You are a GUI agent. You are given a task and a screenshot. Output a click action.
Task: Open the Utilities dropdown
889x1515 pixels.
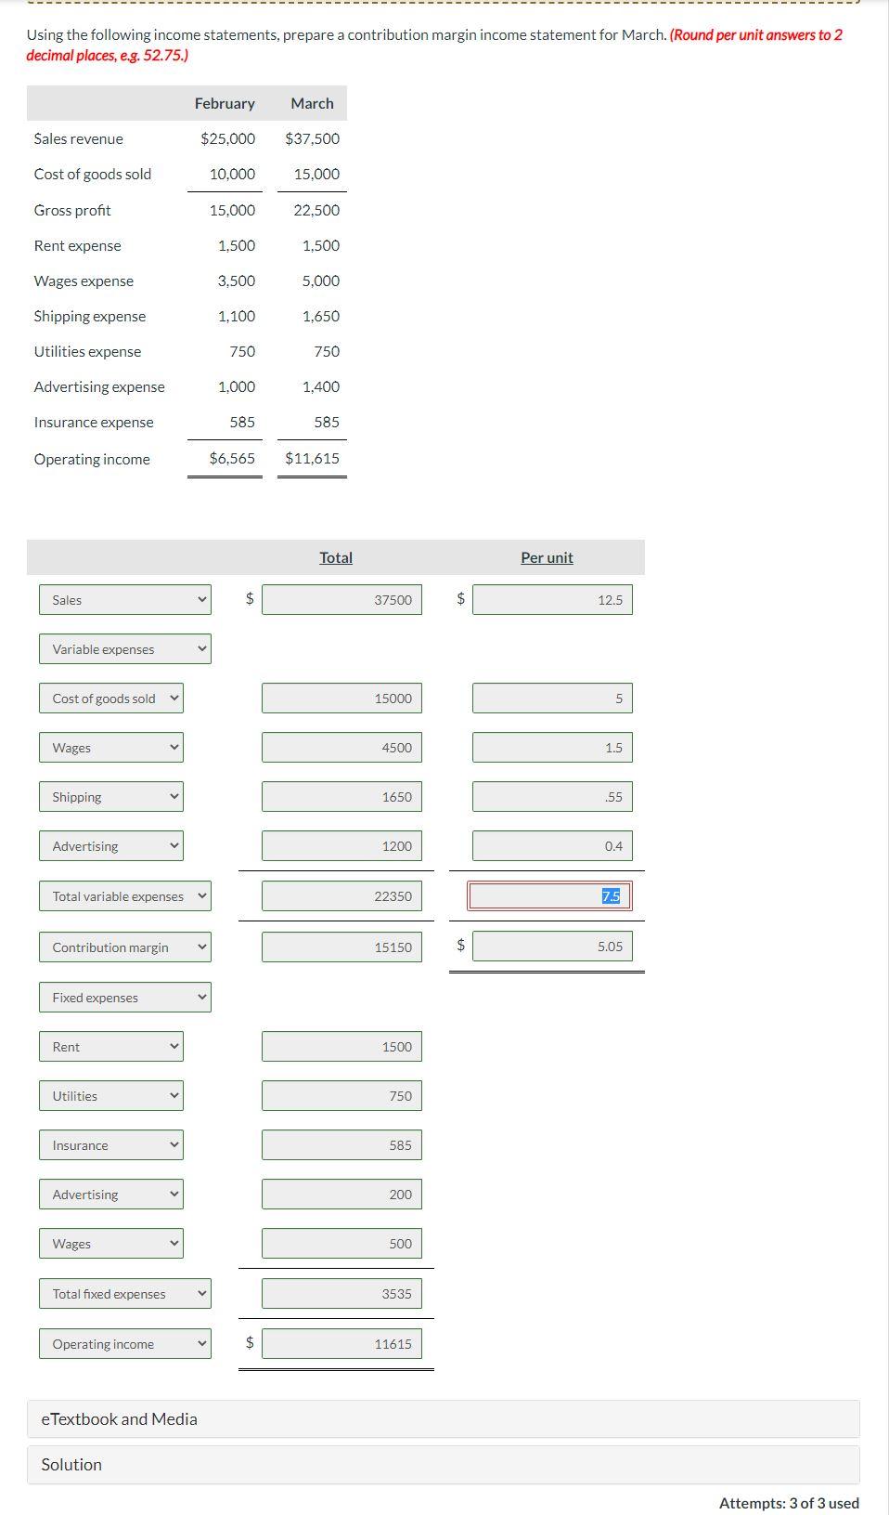click(111, 1095)
